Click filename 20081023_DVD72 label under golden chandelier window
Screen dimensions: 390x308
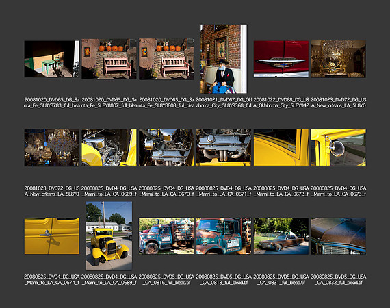point(338,103)
